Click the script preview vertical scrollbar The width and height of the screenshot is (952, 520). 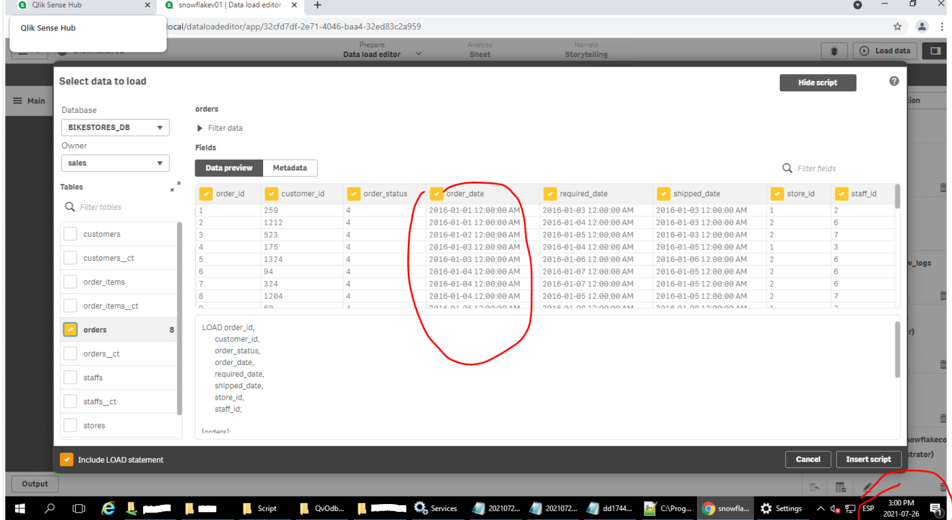897,350
